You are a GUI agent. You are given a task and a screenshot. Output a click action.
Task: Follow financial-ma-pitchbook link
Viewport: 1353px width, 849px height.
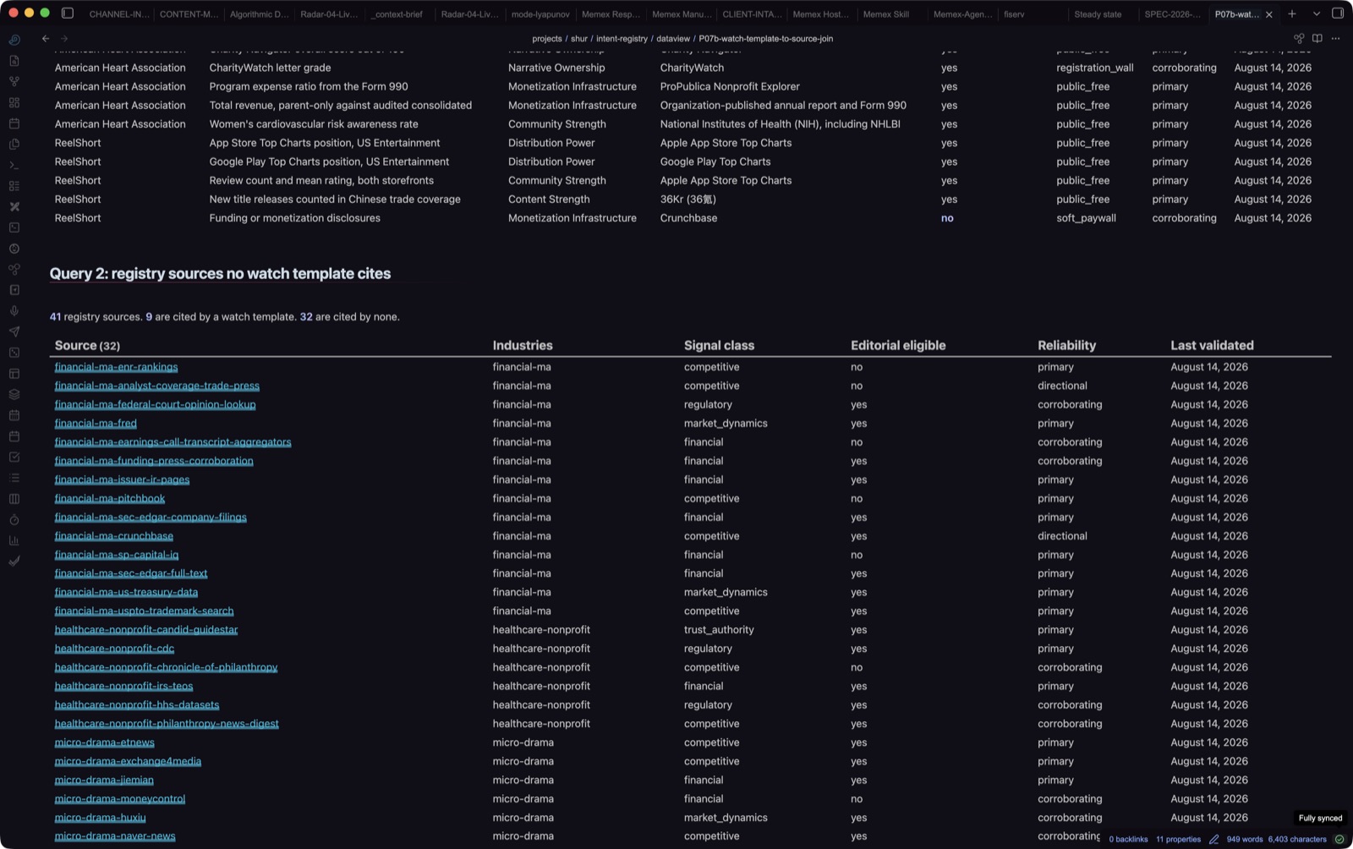tap(110, 499)
